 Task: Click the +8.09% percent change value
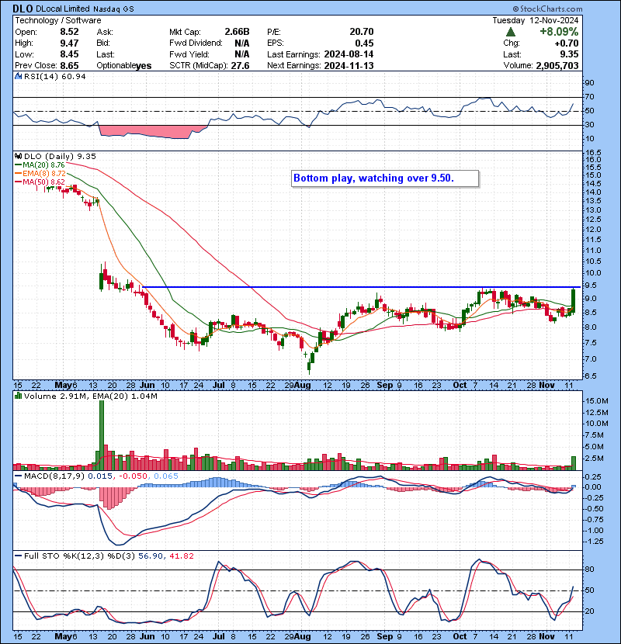(559, 32)
